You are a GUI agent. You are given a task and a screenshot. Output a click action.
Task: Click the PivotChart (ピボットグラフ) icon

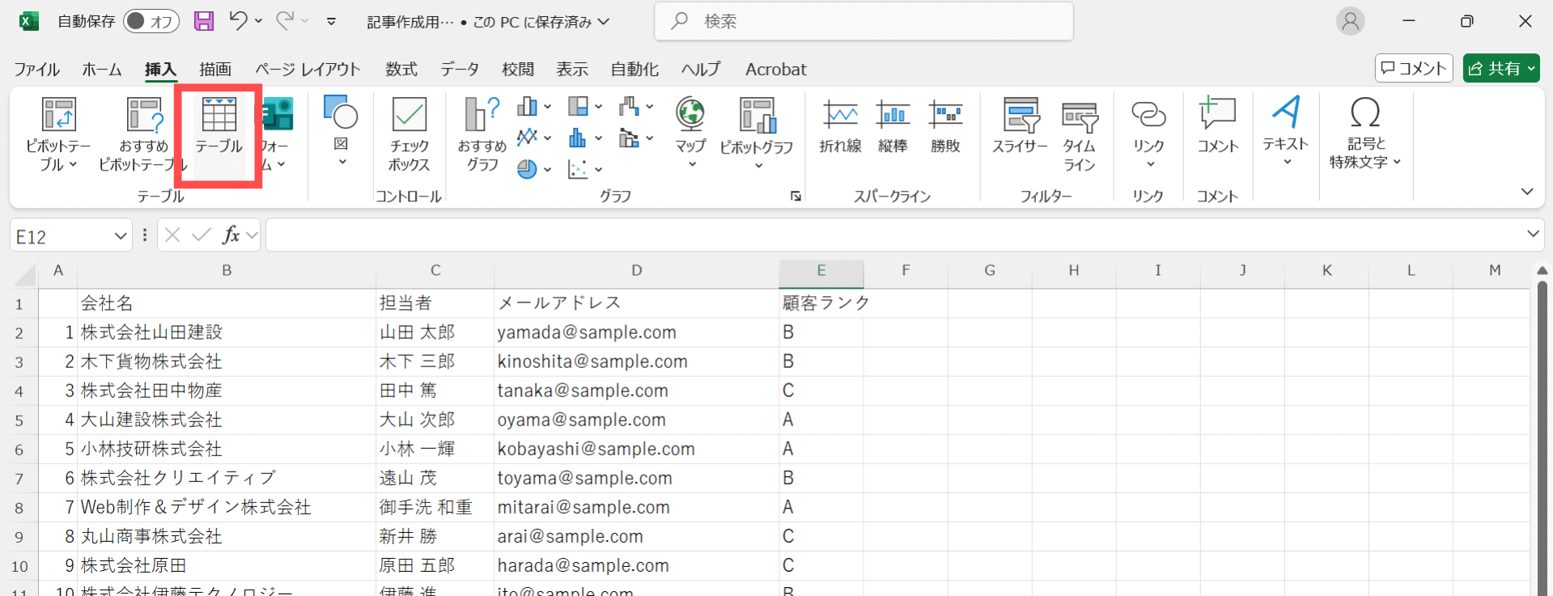(757, 116)
